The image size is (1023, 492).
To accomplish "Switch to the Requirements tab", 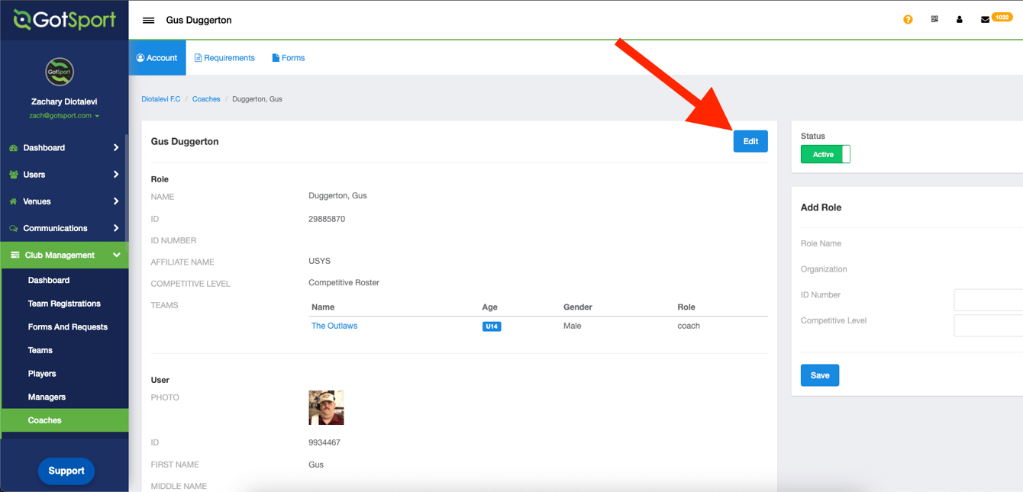I will (x=224, y=58).
